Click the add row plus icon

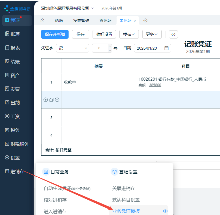[46, 100]
